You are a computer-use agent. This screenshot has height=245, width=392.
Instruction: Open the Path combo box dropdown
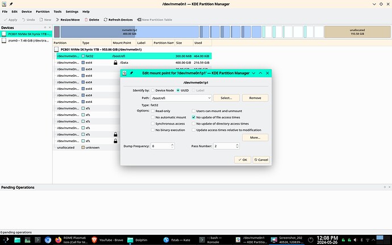point(209,98)
